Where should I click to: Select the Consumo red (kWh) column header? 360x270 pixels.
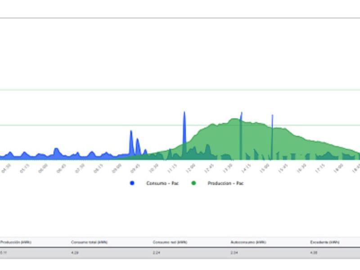coord(170,242)
